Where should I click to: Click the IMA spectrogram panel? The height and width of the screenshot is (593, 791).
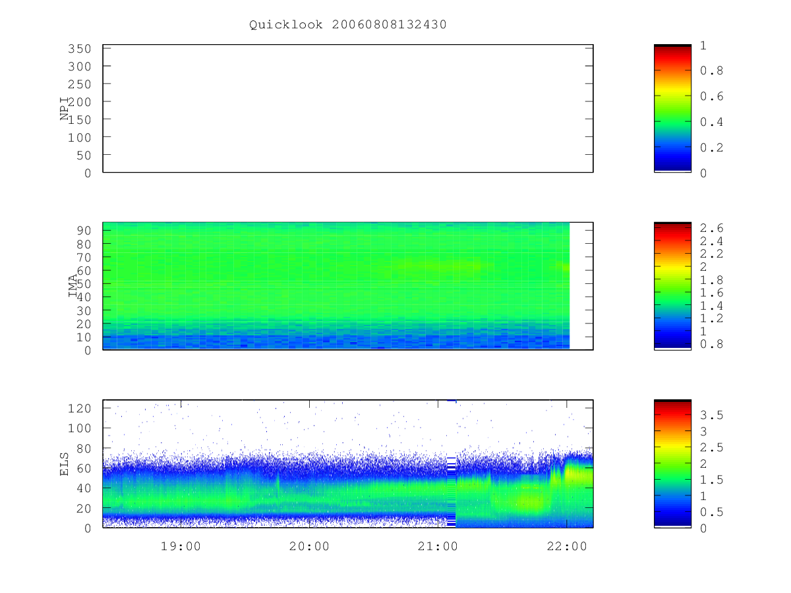[348, 286]
